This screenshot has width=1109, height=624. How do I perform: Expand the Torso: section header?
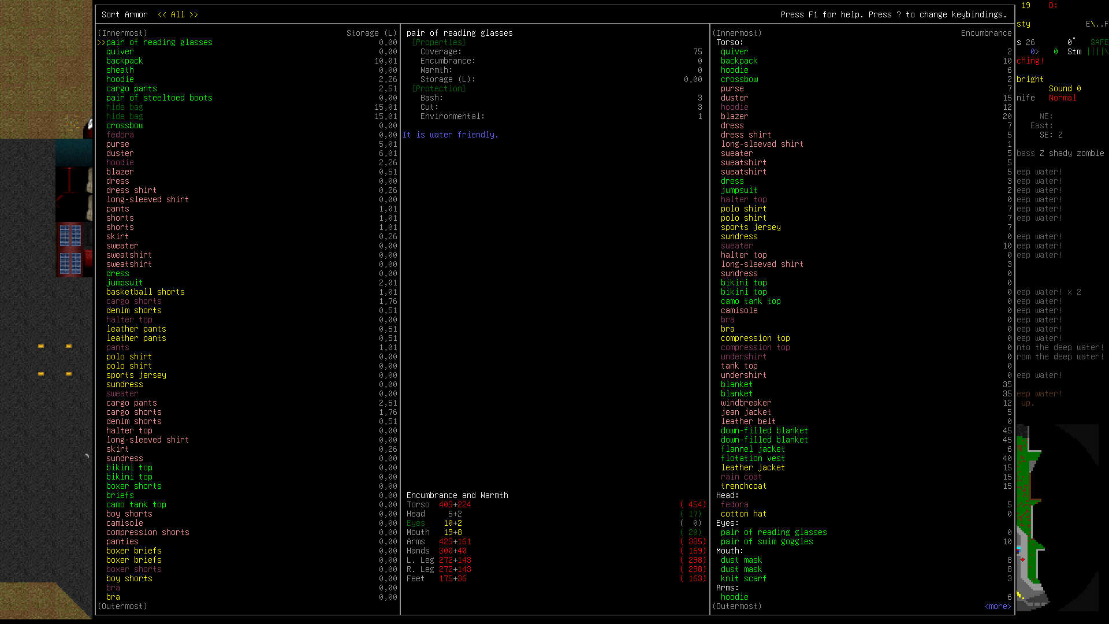click(730, 42)
